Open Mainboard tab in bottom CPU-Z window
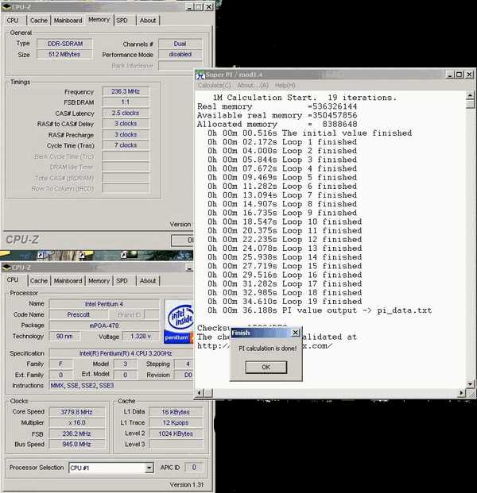477x493 pixels. (x=68, y=281)
